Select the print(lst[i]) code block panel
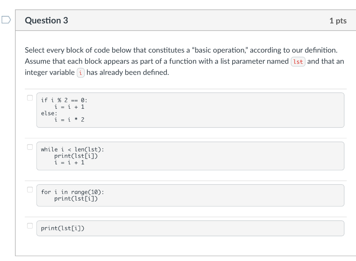356x261 pixels. tap(191, 228)
